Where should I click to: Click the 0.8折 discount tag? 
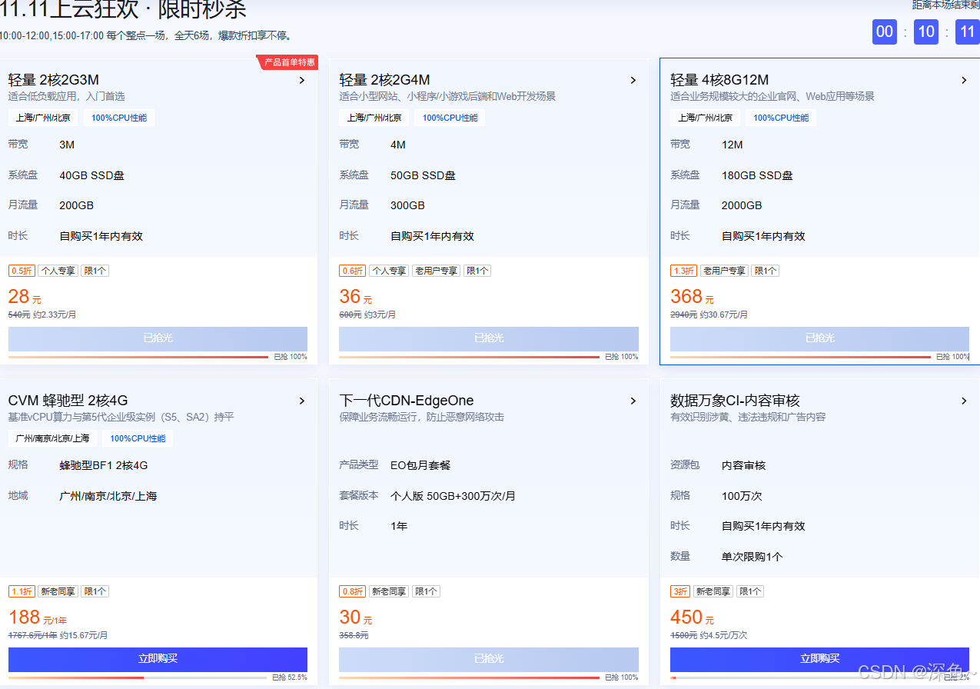352,591
